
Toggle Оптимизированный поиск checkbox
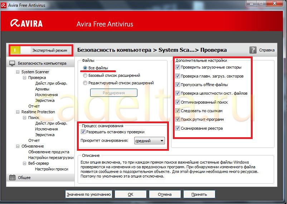point(177,102)
